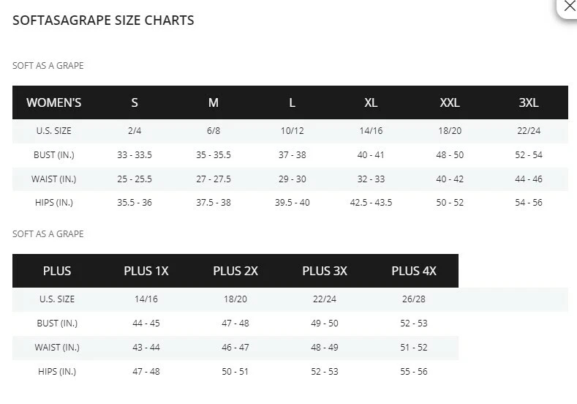Image resolution: width=577 pixels, height=404 pixels.
Task: Click the XXL size column header
Action: click(x=450, y=102)
